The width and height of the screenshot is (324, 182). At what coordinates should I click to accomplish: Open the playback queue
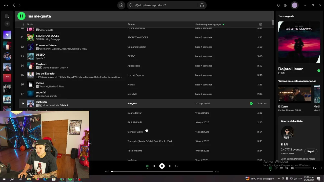[x=281, y=168]
